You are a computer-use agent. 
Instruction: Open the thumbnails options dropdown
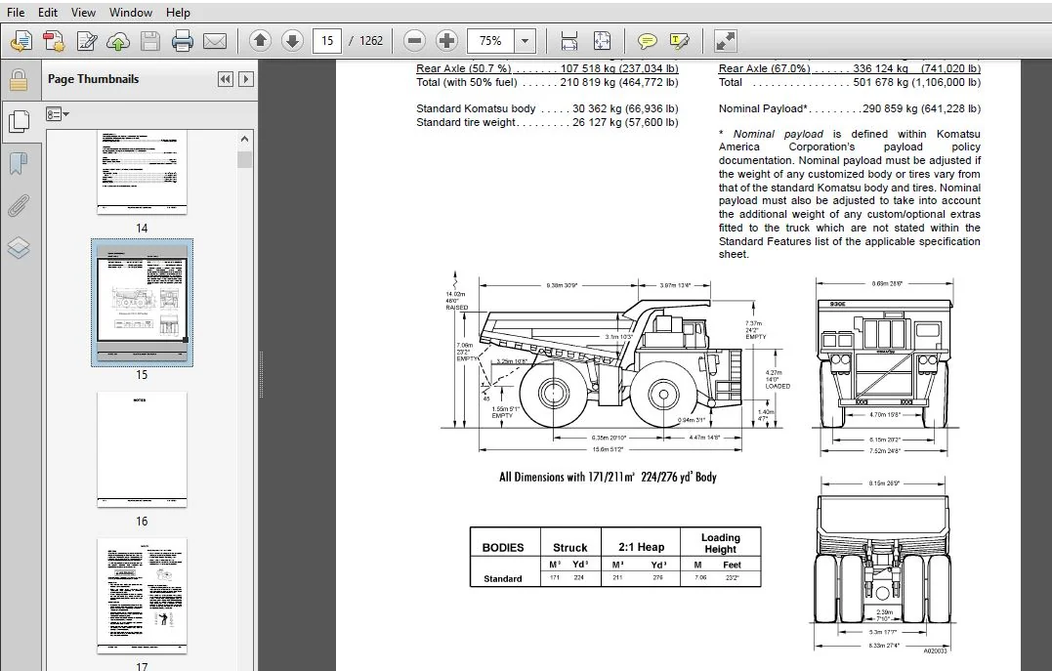pos(58,114)
